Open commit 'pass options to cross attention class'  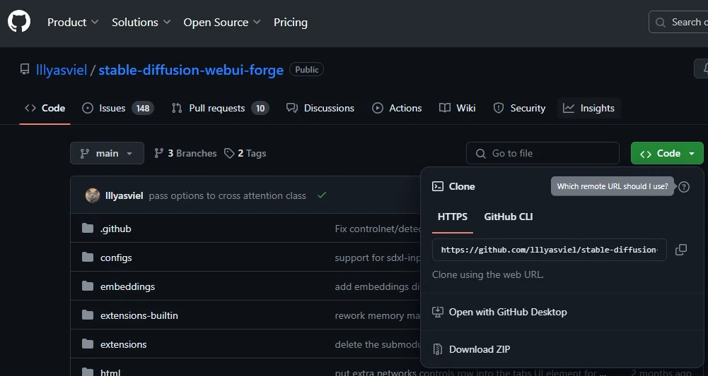(x=227, y=195)
